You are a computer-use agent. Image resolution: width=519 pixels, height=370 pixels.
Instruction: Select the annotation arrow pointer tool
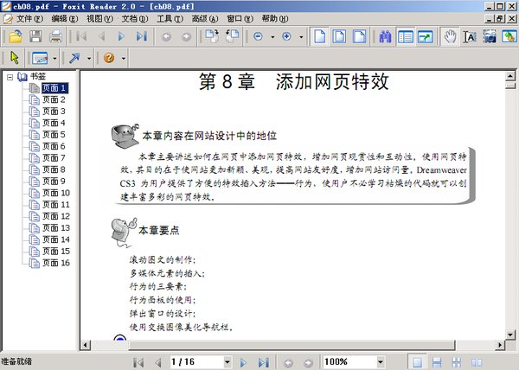point(15,58)
